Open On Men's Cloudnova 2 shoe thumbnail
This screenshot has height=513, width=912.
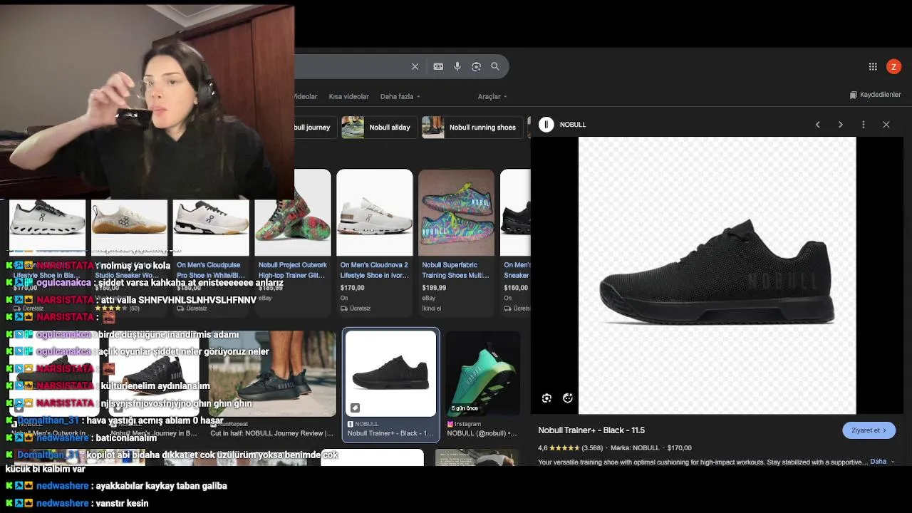point(374,212)
